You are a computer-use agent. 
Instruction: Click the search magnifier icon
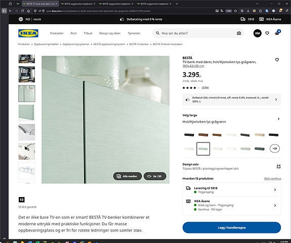pyautogui.click(x=157, y=33)
